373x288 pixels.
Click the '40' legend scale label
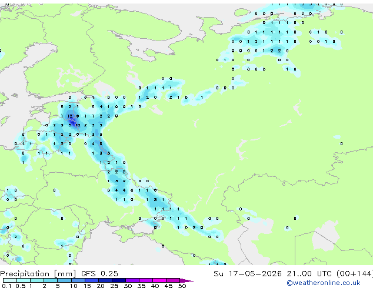click(155, 286)
